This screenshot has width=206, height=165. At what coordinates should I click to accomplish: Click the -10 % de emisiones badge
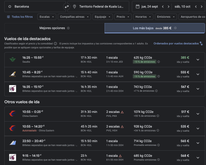point(144,62)
